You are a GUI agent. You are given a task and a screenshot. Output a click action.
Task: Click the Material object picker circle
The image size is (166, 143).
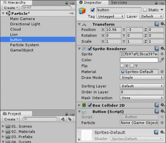162,72
